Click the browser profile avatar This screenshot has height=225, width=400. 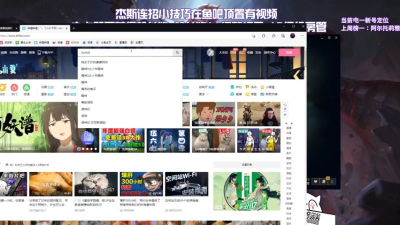[x=292, y=35]
